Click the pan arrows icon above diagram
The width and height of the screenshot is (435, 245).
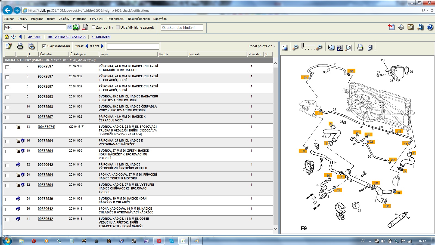(x=331, y=47)
